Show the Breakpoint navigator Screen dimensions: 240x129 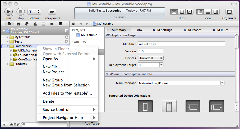pyautogui.click(x=52, y=24)
